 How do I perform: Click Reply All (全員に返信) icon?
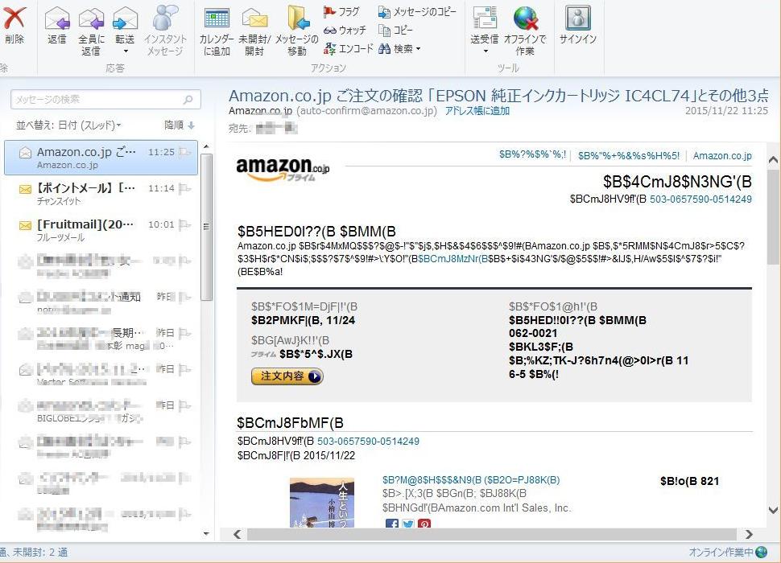click(x=91, y=18)
